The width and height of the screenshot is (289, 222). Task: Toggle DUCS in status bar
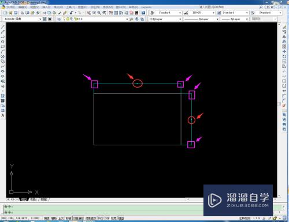pyautogui.click(x=101, y=219)
